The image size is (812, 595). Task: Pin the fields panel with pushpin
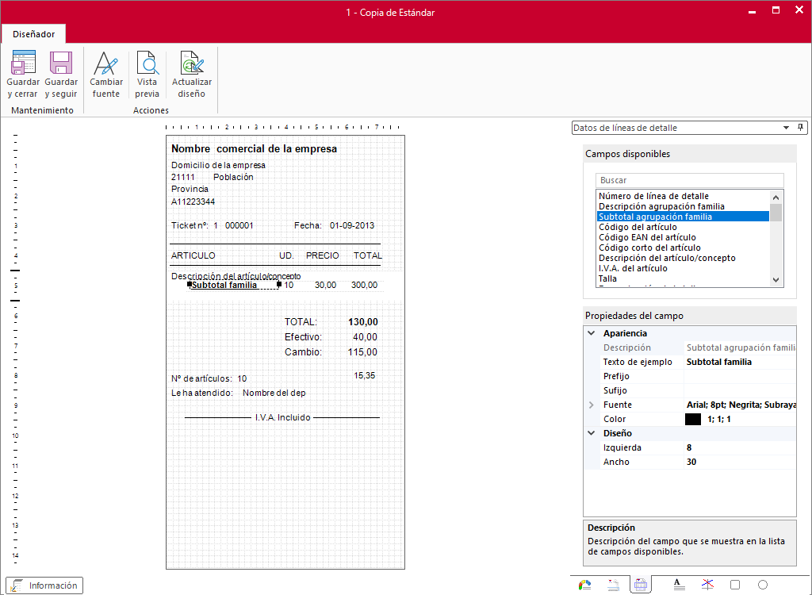[x=801, y=128]
